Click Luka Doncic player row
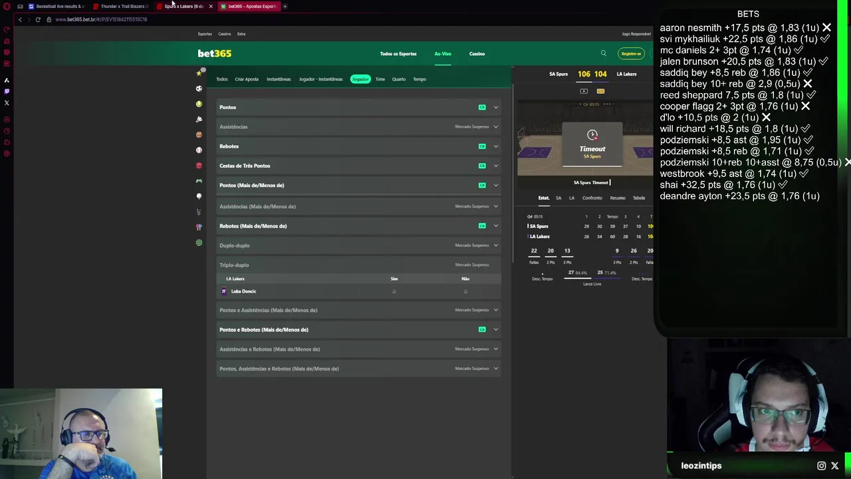 359,291
